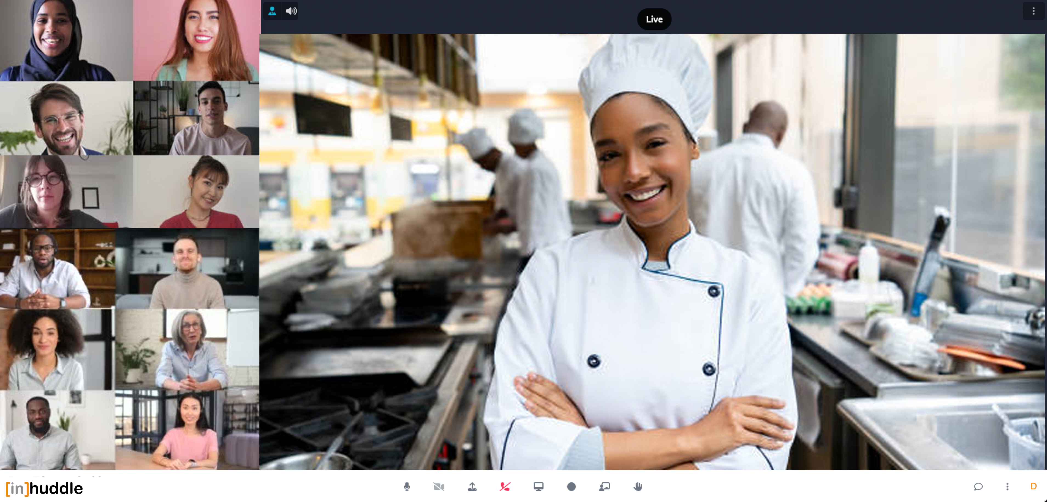Screen dimensions: 1047x502
Task: Select the gray-haired woman with glasses
Action: [187, 349]
